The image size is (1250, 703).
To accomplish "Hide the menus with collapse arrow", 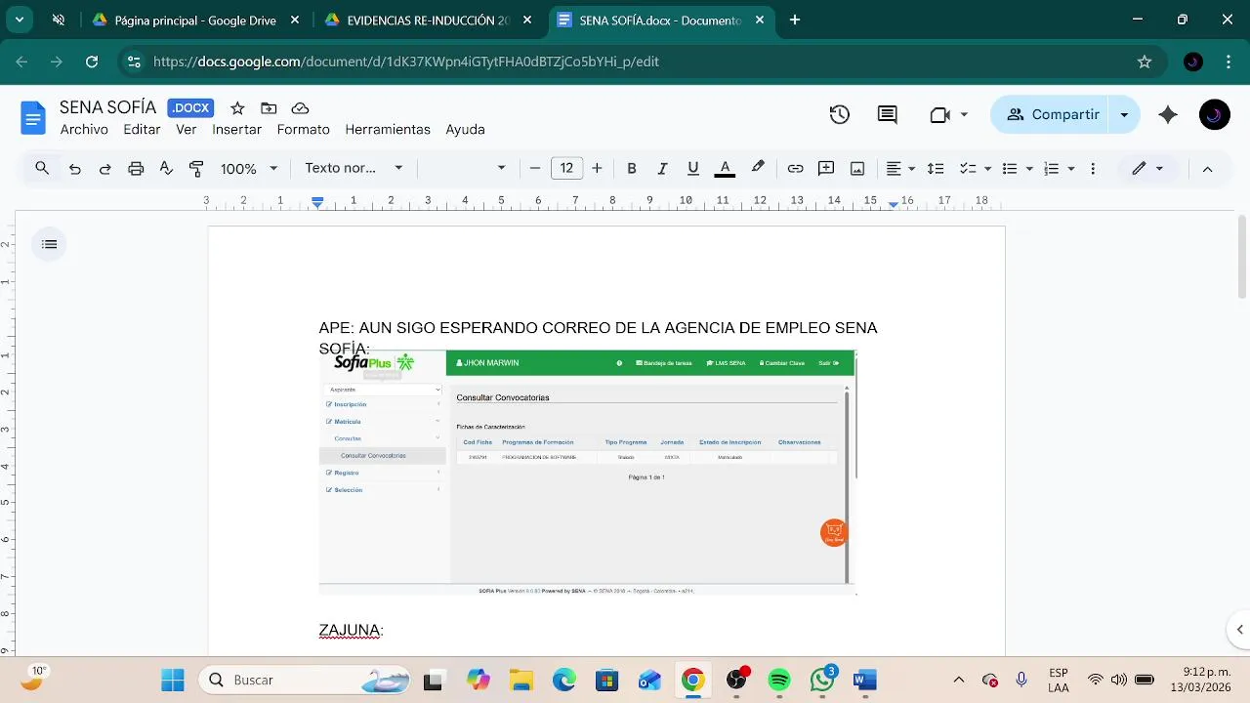I will (x=1207, y=169).
